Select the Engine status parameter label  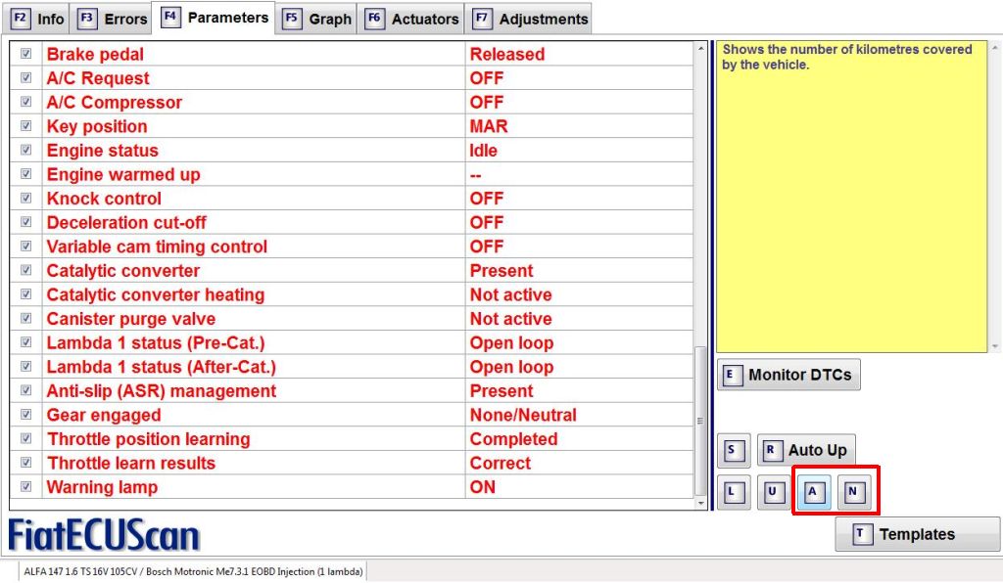[102, 151]
